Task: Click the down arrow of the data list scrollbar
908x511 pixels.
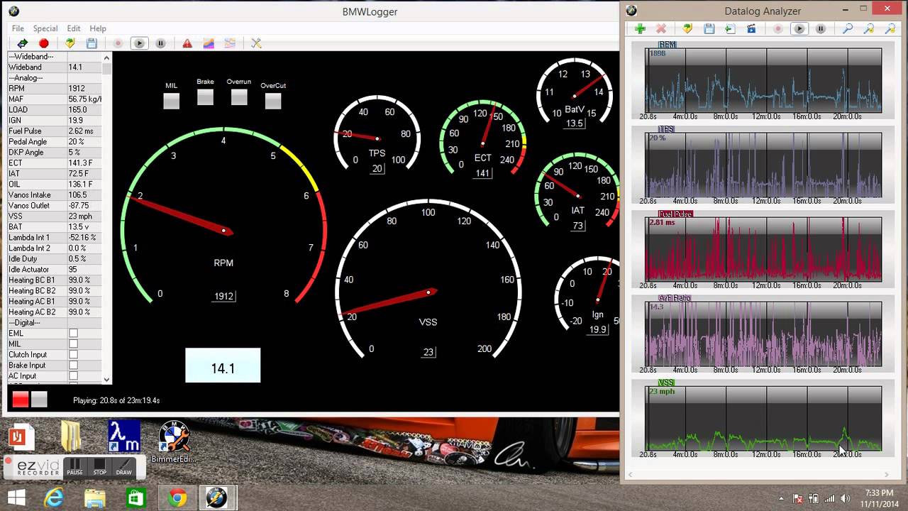Action: click(107, 380)
